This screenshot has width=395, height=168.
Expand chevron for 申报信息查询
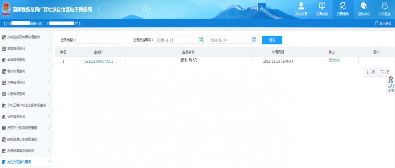[x=49, y=60]
